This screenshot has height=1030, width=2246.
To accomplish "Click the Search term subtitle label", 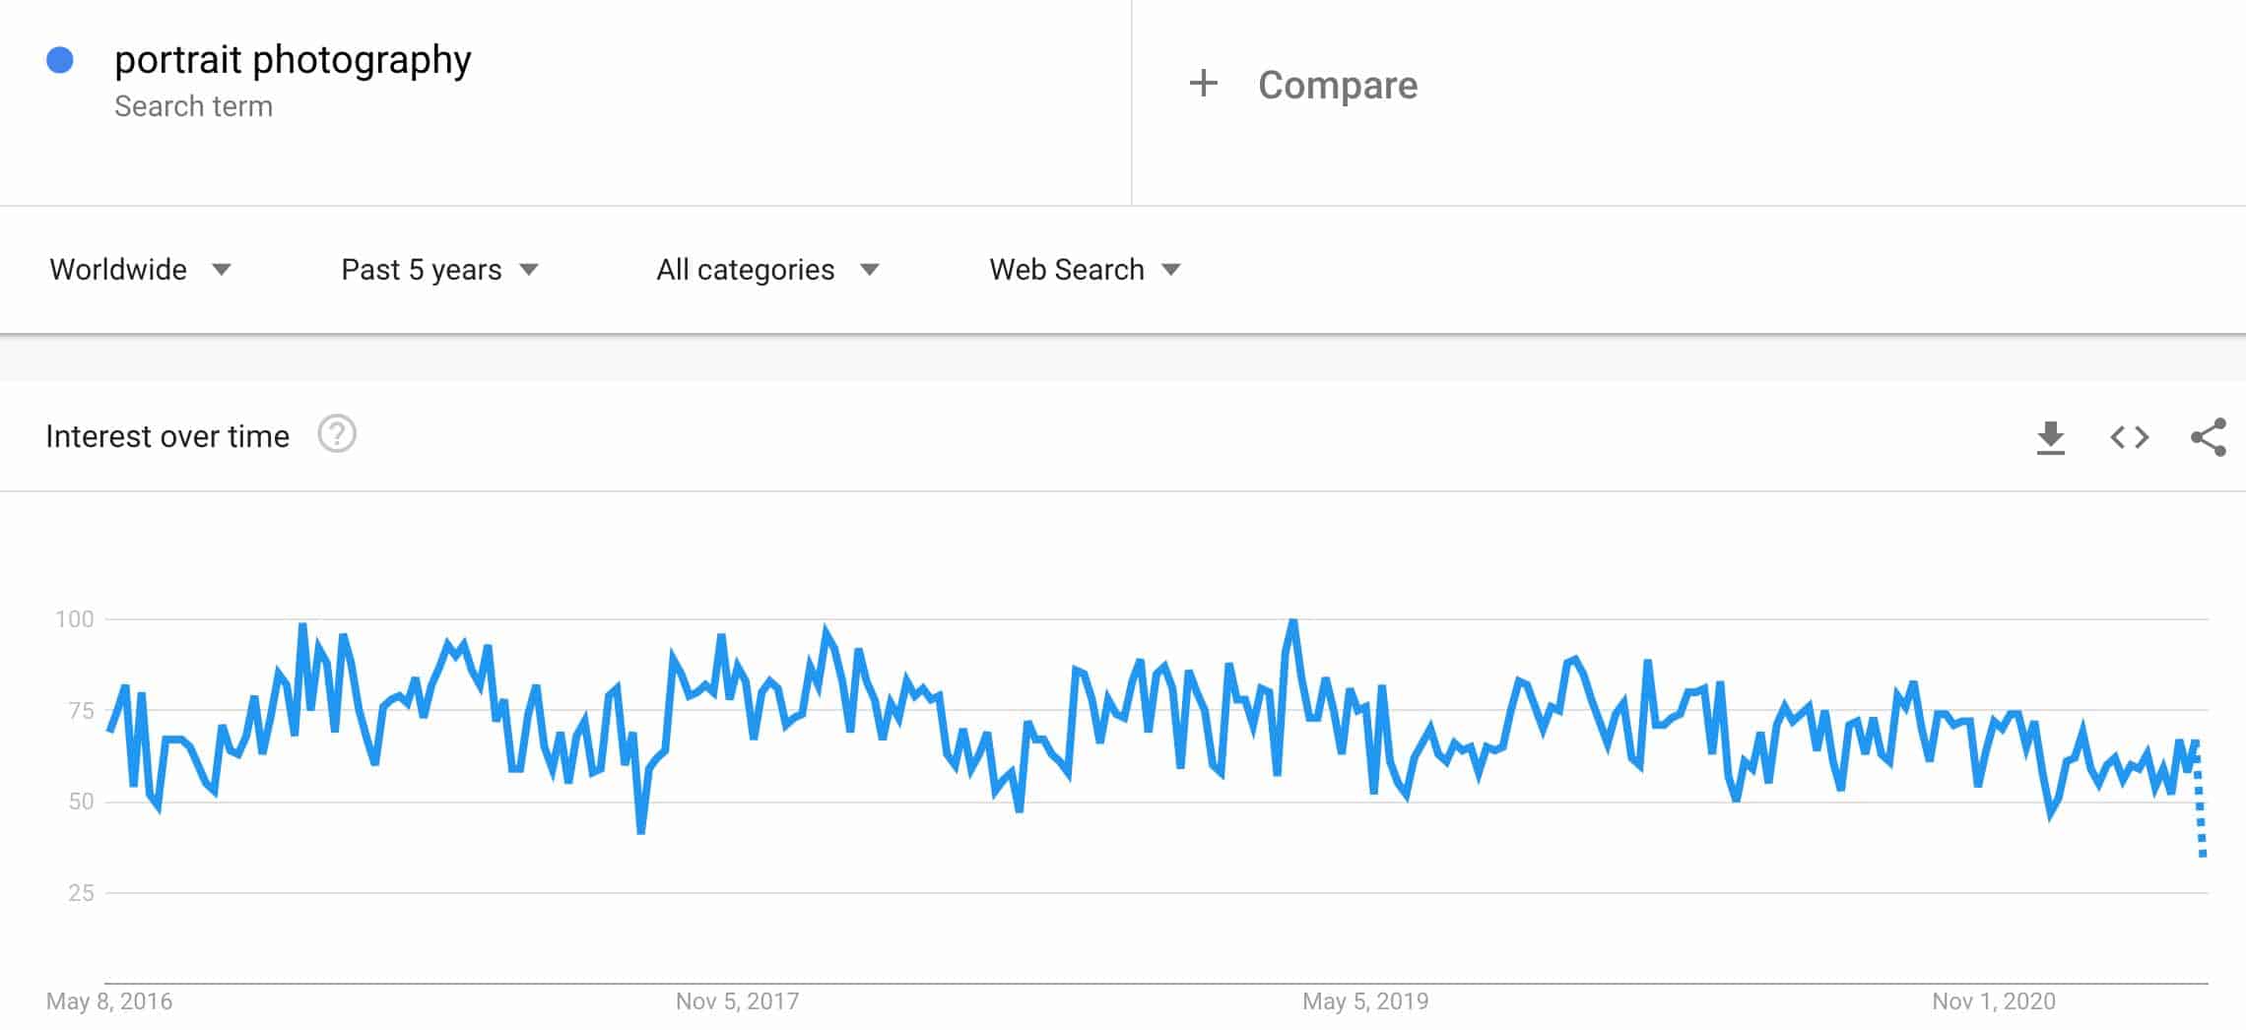I will 193,106.
